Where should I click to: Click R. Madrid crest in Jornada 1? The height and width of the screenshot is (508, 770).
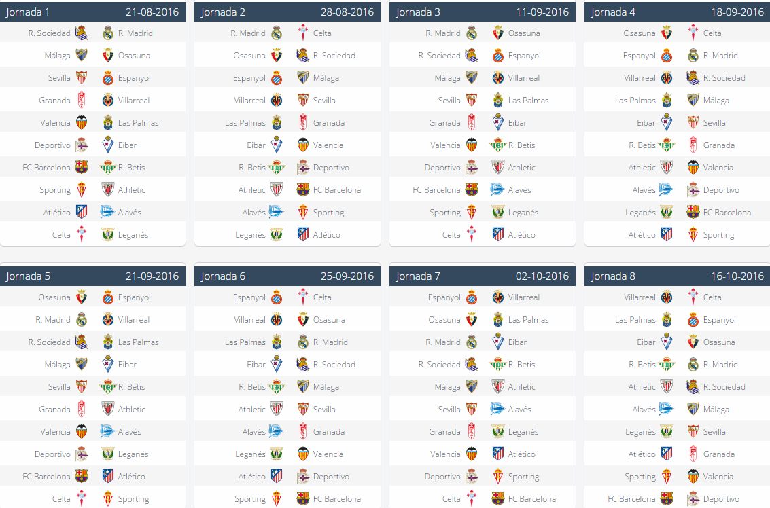coord(108,33)
